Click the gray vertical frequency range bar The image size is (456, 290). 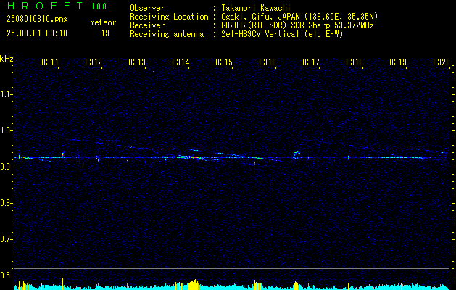14,167
